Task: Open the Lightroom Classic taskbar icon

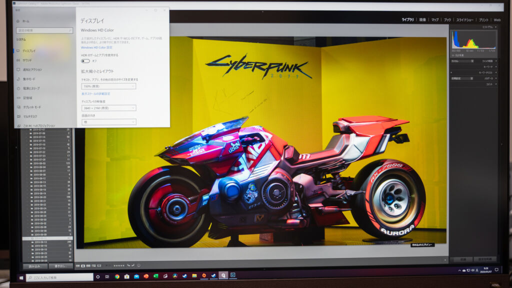Action: coord(233,275)
